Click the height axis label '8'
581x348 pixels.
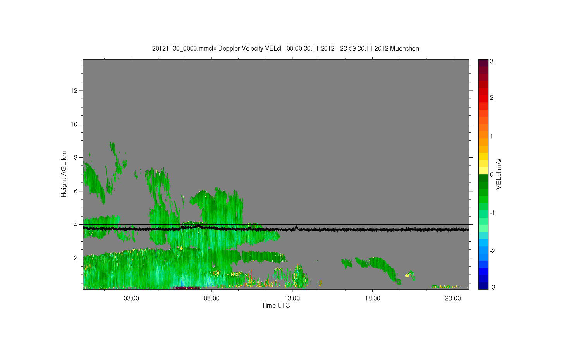point(76,157)
